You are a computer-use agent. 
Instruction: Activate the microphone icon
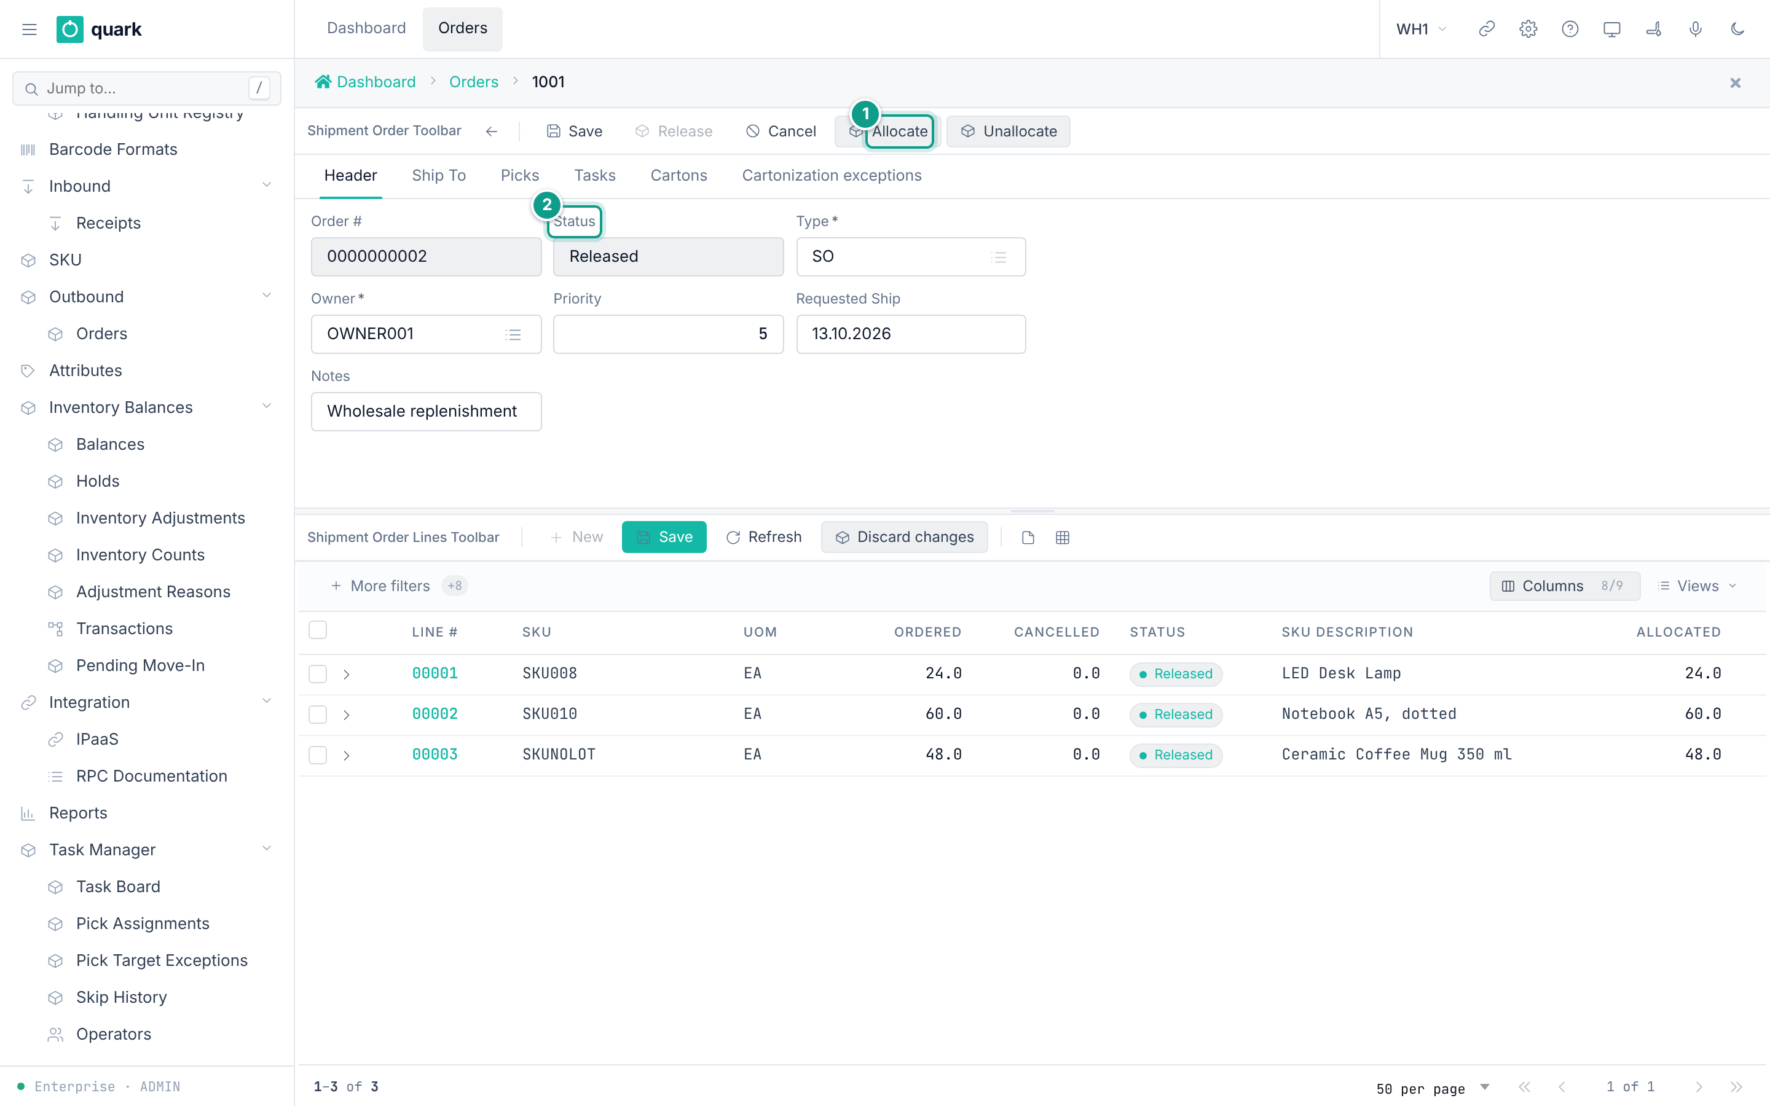(1694, 29)
